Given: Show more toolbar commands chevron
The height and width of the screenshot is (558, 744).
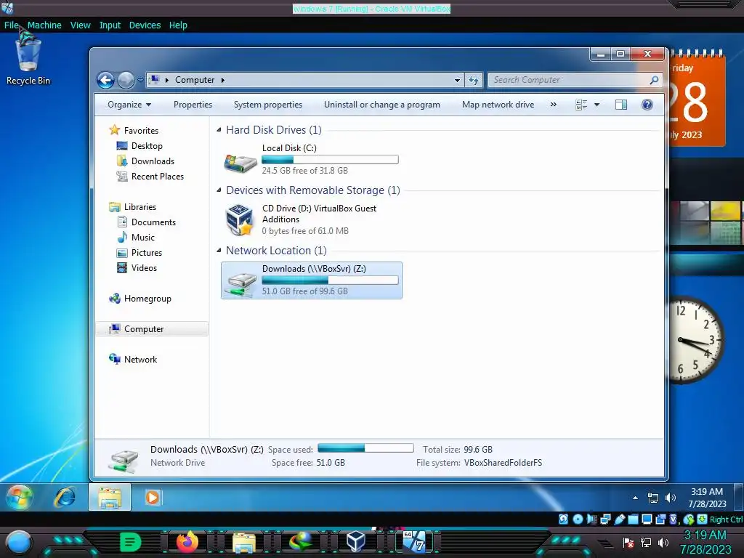Looking at the screenshot, I should click(553, 105).
